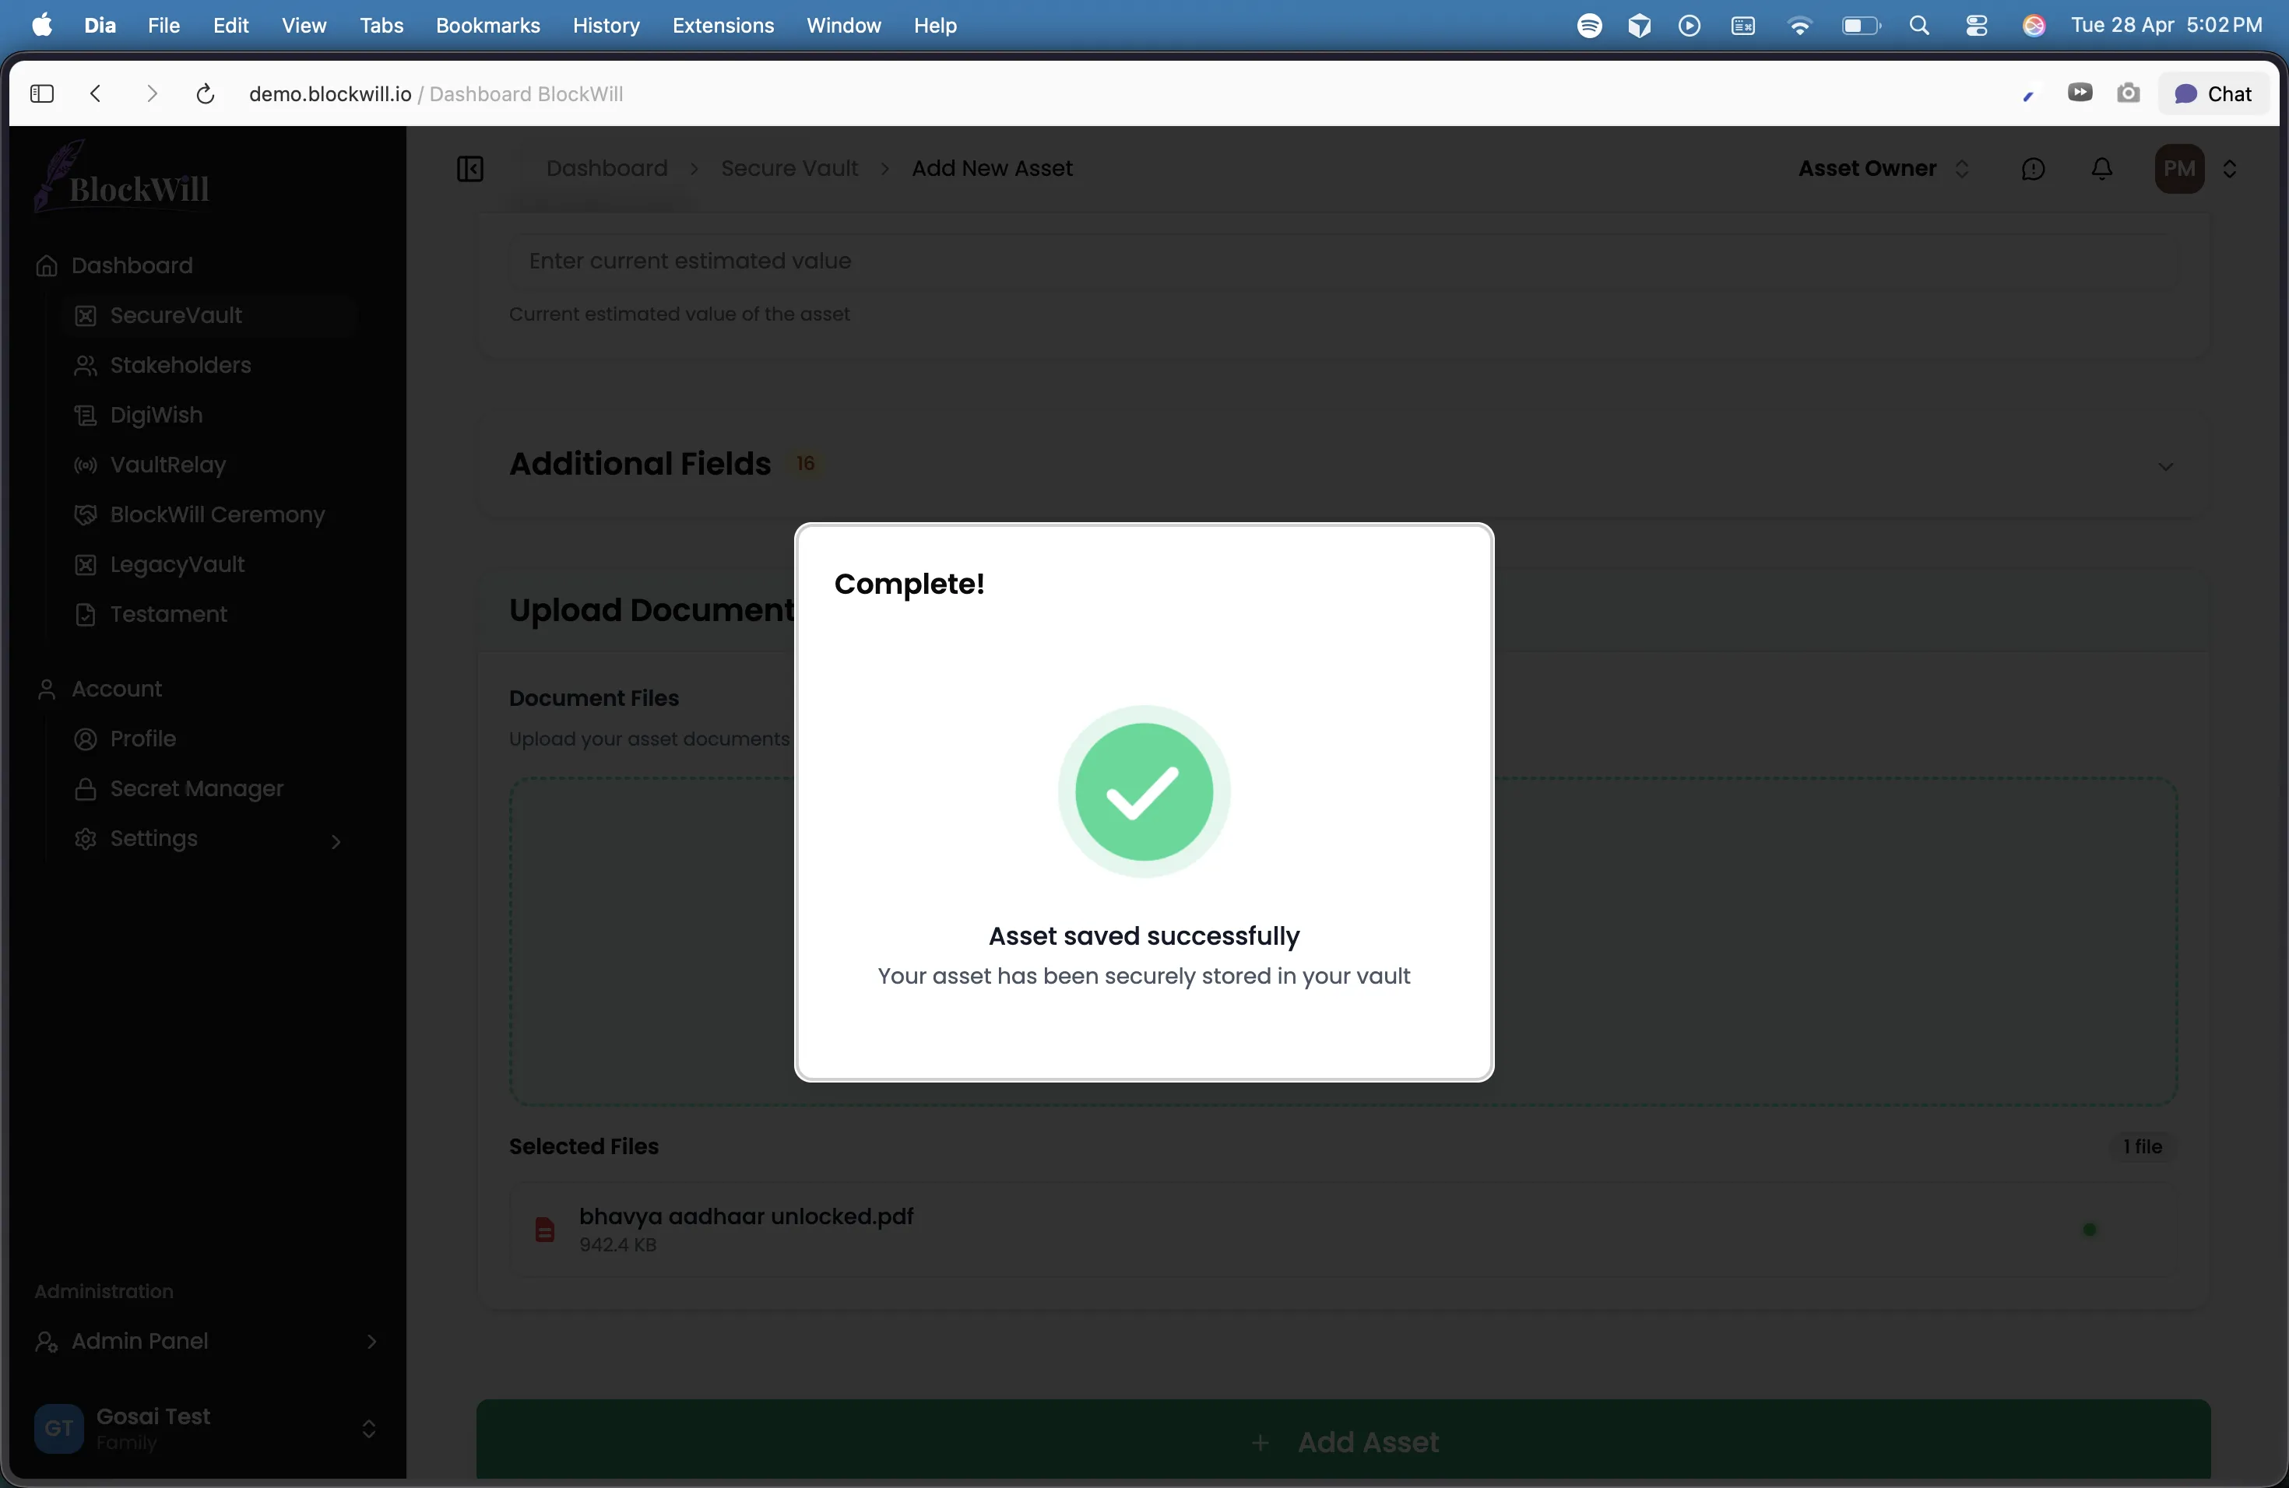The width and height of the screenshot is (2289, 1488).
Task: Toggle the app sidebar panel icon
Action: (469, 169)
